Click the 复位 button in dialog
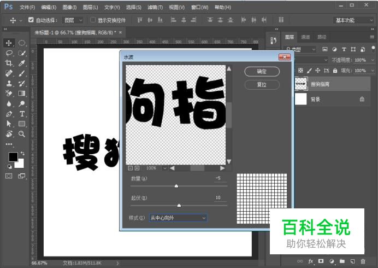Image resolution: width=378 pixels, height=268 pixels. pyautogui.click(x=262, y=85)
